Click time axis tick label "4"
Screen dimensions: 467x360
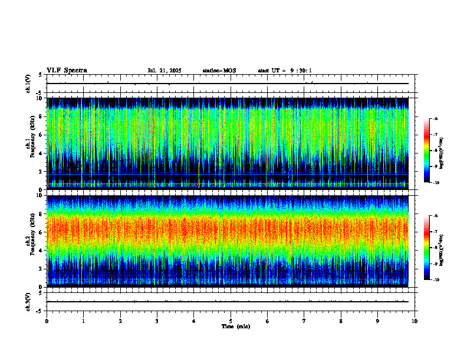coord(194,321)
